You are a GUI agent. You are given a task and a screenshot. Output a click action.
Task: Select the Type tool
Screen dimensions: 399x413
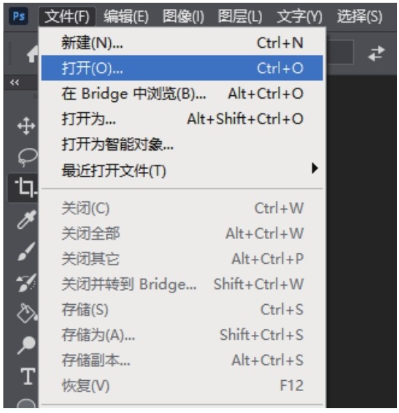(27, 376)
